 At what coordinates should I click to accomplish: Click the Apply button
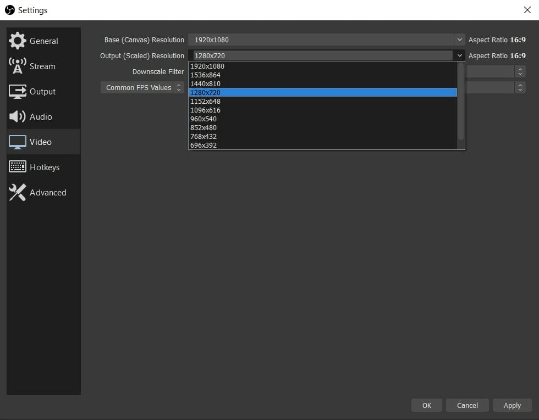click(x=512, y=405)
